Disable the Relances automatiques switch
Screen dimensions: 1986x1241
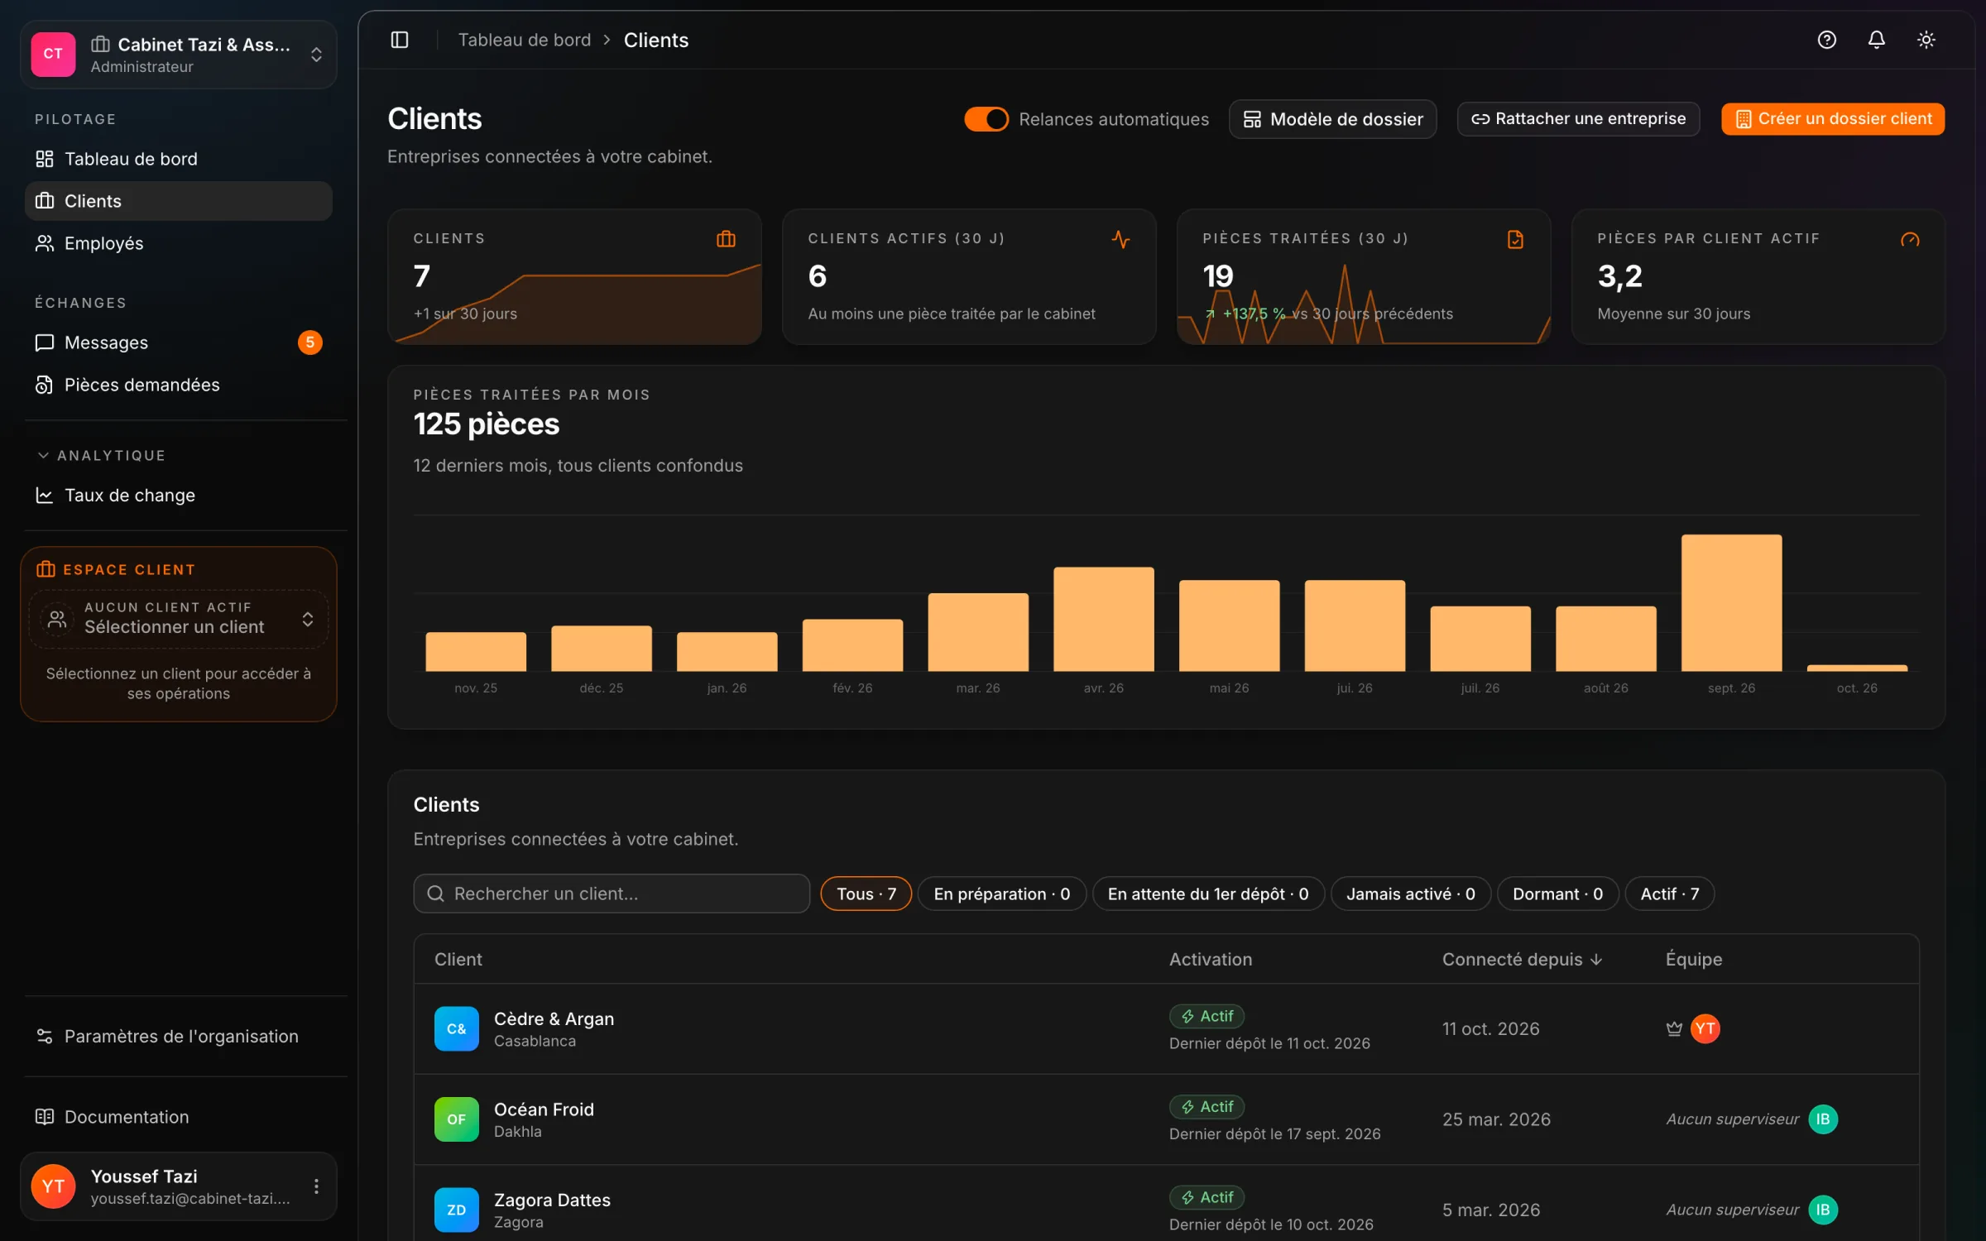[986, 119]
